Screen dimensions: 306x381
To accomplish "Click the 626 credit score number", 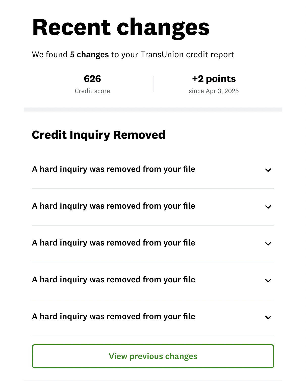I will tap(92, 79).
